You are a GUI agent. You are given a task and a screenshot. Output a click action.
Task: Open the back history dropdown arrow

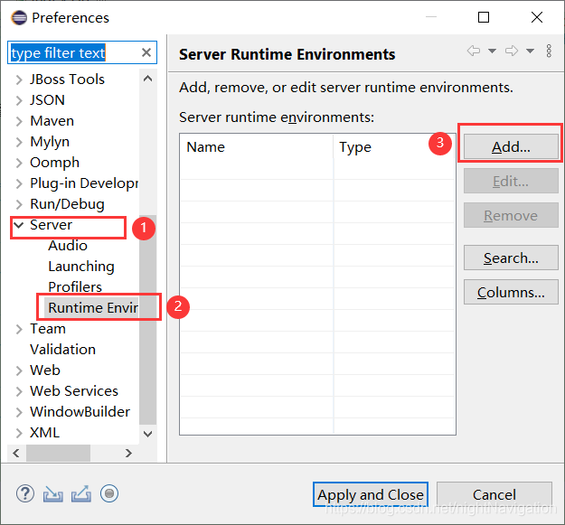click(492, 51)
